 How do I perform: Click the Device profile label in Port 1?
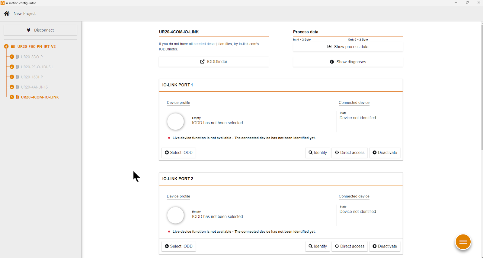pyautogui.click(x=178, y=103)
